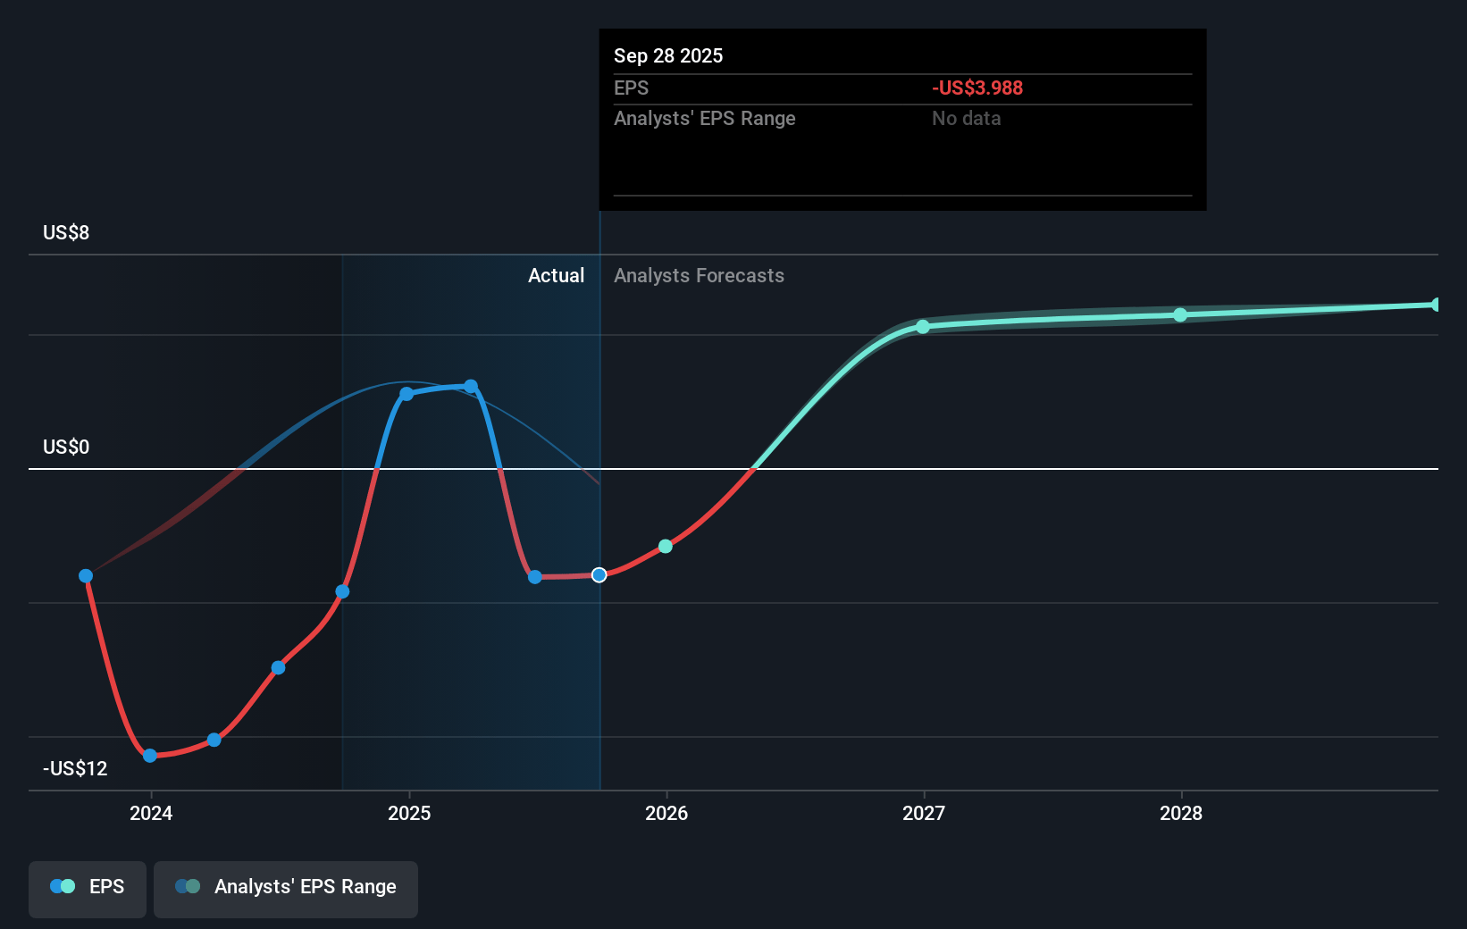The width and height of the screenshot is (1467, 929).
Task: Select the lowest EPS data point near 2024
Action: [x=150, y=756]
